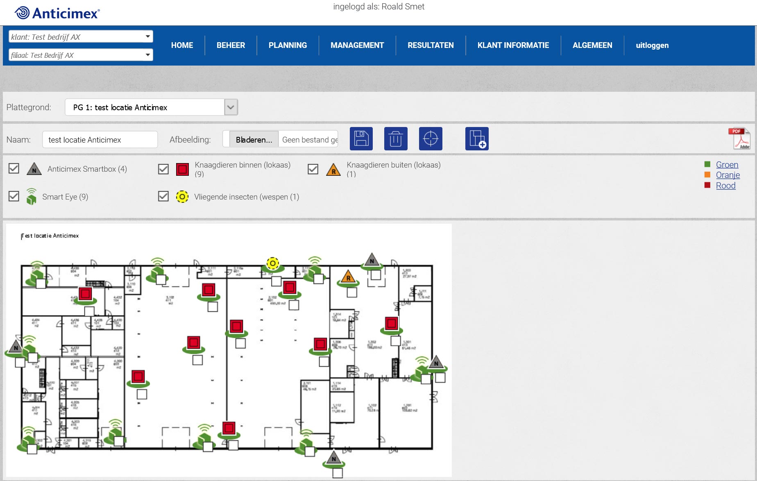
Task: Open the Adobe PDF export icon
Action: [x=740, y=138]
